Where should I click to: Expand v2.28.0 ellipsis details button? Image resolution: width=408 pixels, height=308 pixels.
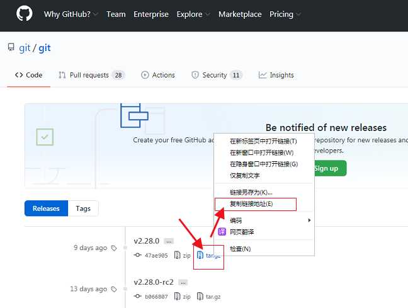[169, 241]
